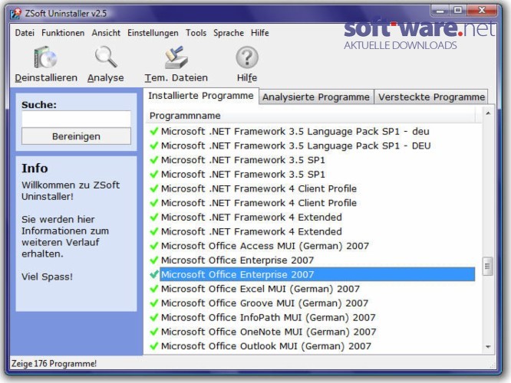This screenshot has width=511, height=383.
Task: Click green check beside Microsoft Office Excel MUI
Action: pos(153,289)
